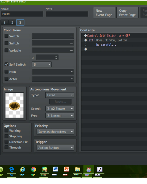Open Microsoft Word taskbar icon
The height and width of the screenshot is (184, 147).
pyautogui.click(x=55, y=169)
